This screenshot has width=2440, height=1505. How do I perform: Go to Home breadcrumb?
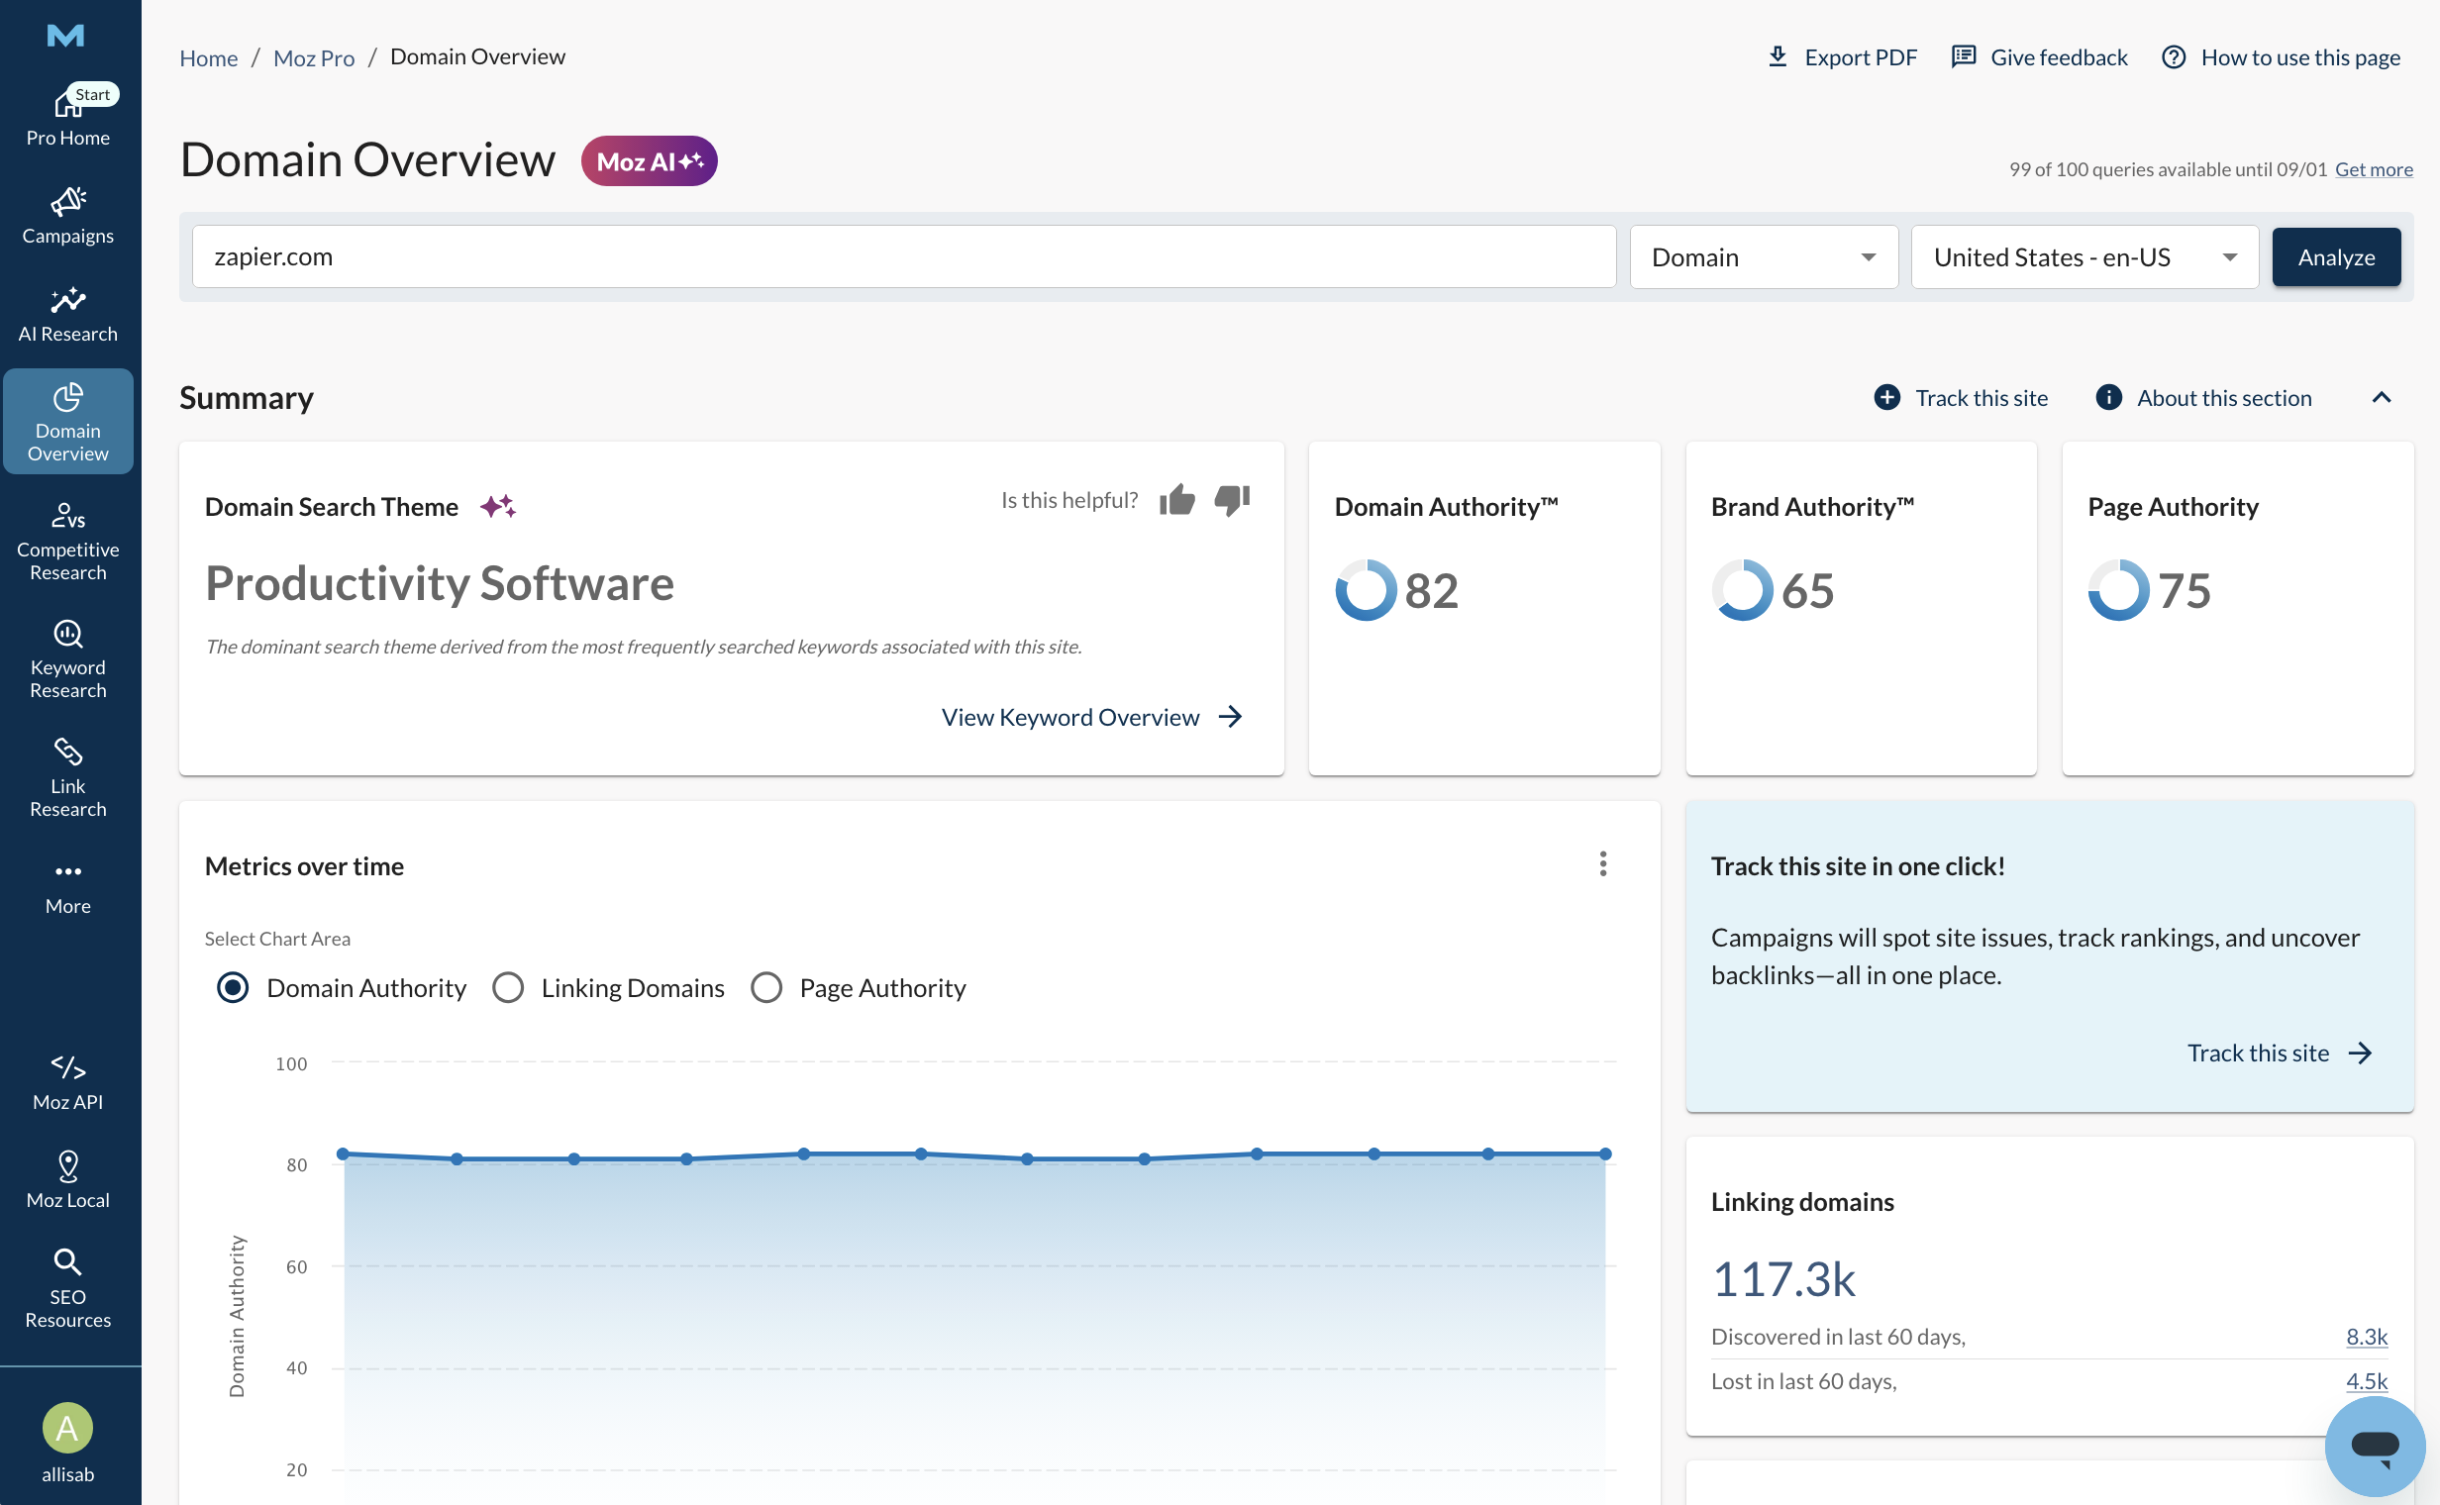coord(208,57)
